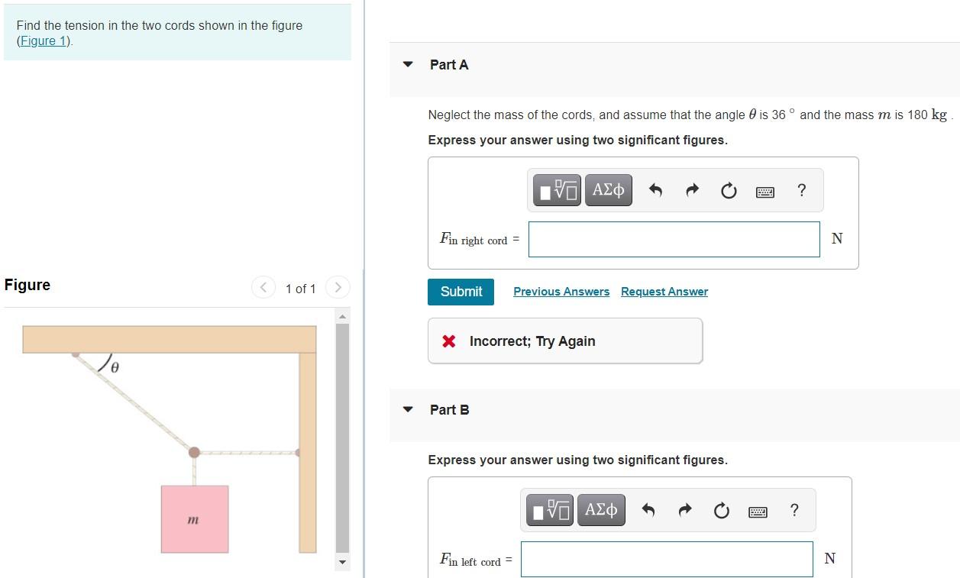Image resolution: width=960 pixels, height=578 pixels.
Task: Open templates math tool in Part A
Action: [x=557, y=190]
